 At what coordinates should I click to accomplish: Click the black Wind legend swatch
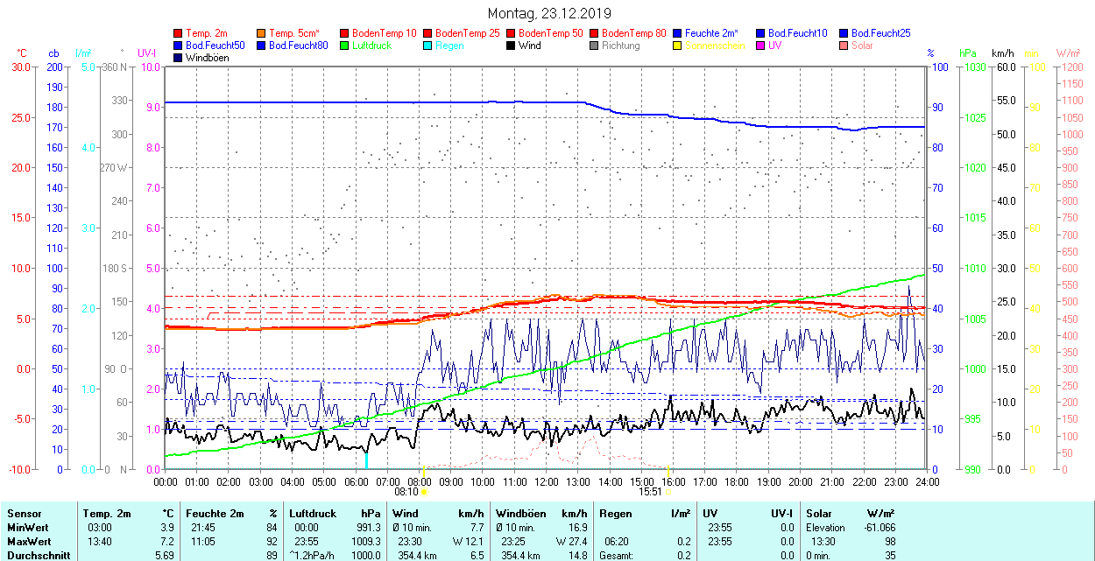point(511,46)
